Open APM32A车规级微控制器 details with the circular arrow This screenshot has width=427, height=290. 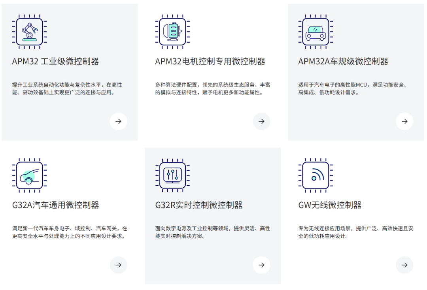(x=404, y=121)
